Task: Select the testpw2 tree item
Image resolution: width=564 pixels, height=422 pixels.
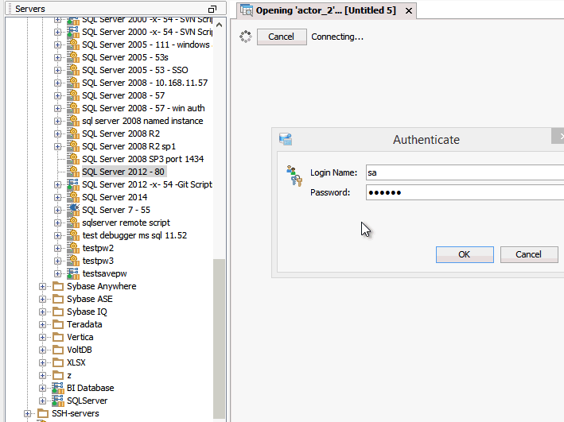Action: tap(98, 248)
